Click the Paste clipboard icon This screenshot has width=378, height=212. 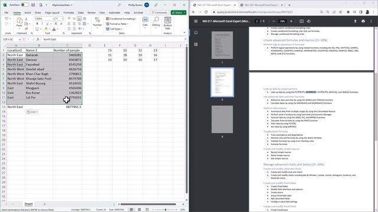19,21
